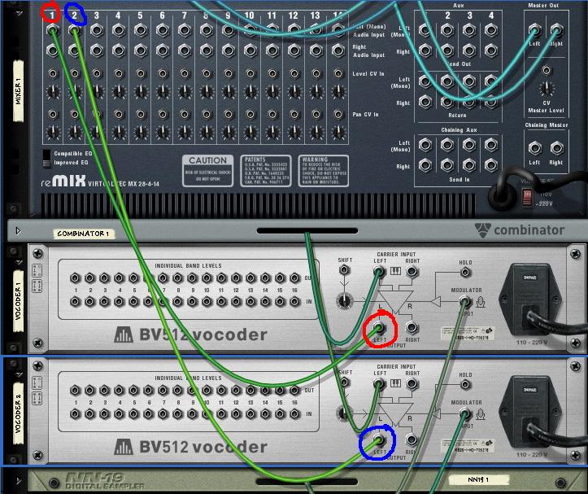Click Vocoder 2 band 3 level OUT jack
Viewport: 588px width, 494px height.
(x=104, y=391)
